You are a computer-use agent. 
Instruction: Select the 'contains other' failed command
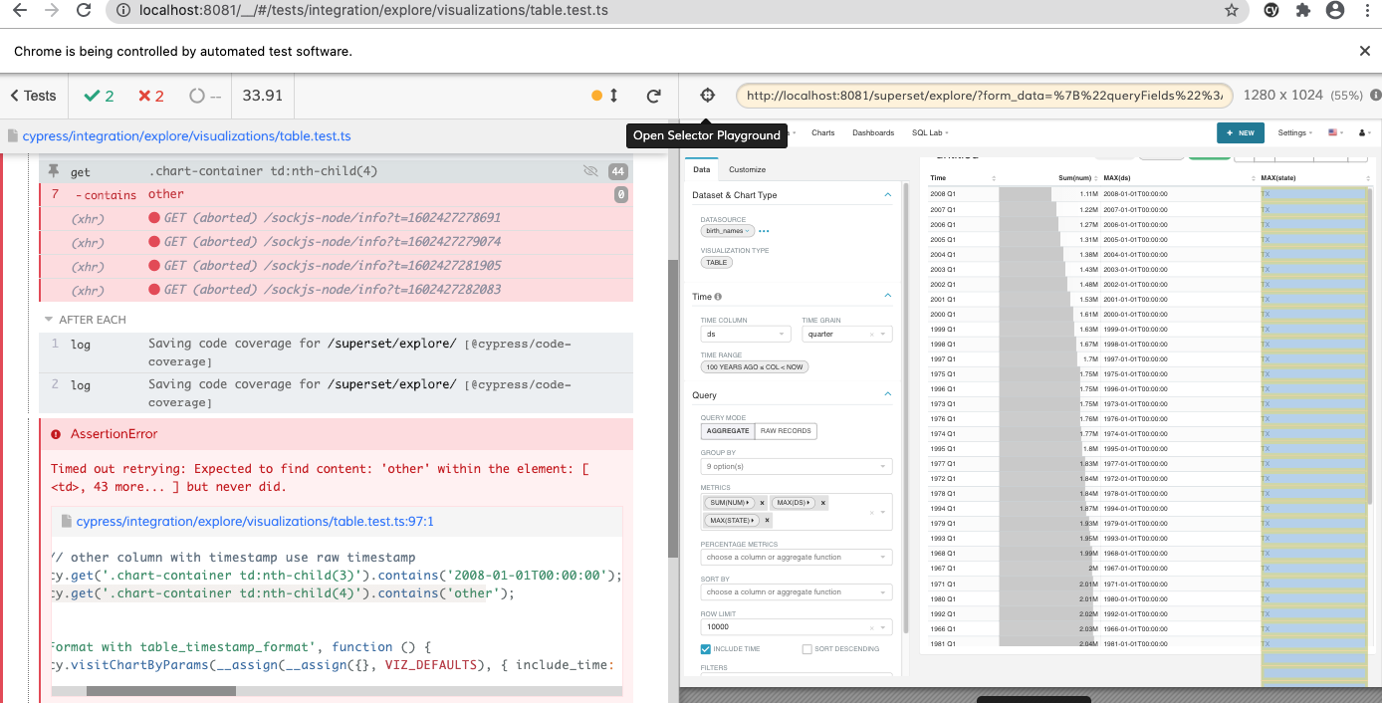click(x=336, y=194)
